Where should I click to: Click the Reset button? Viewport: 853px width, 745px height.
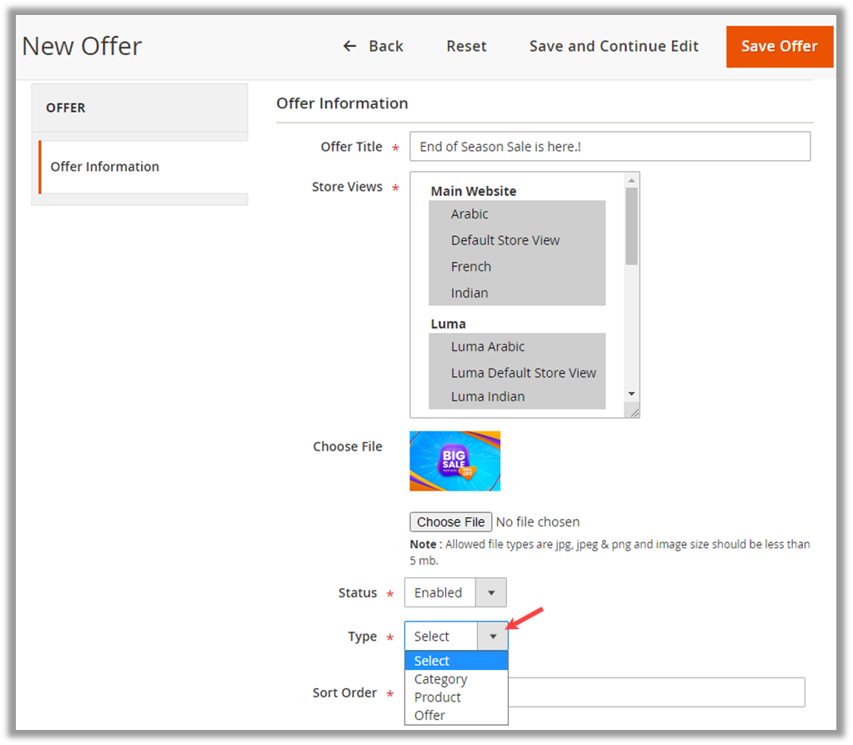(466, 47)
